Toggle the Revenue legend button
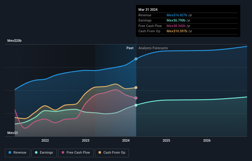252x161 pixels. (17, 153)
